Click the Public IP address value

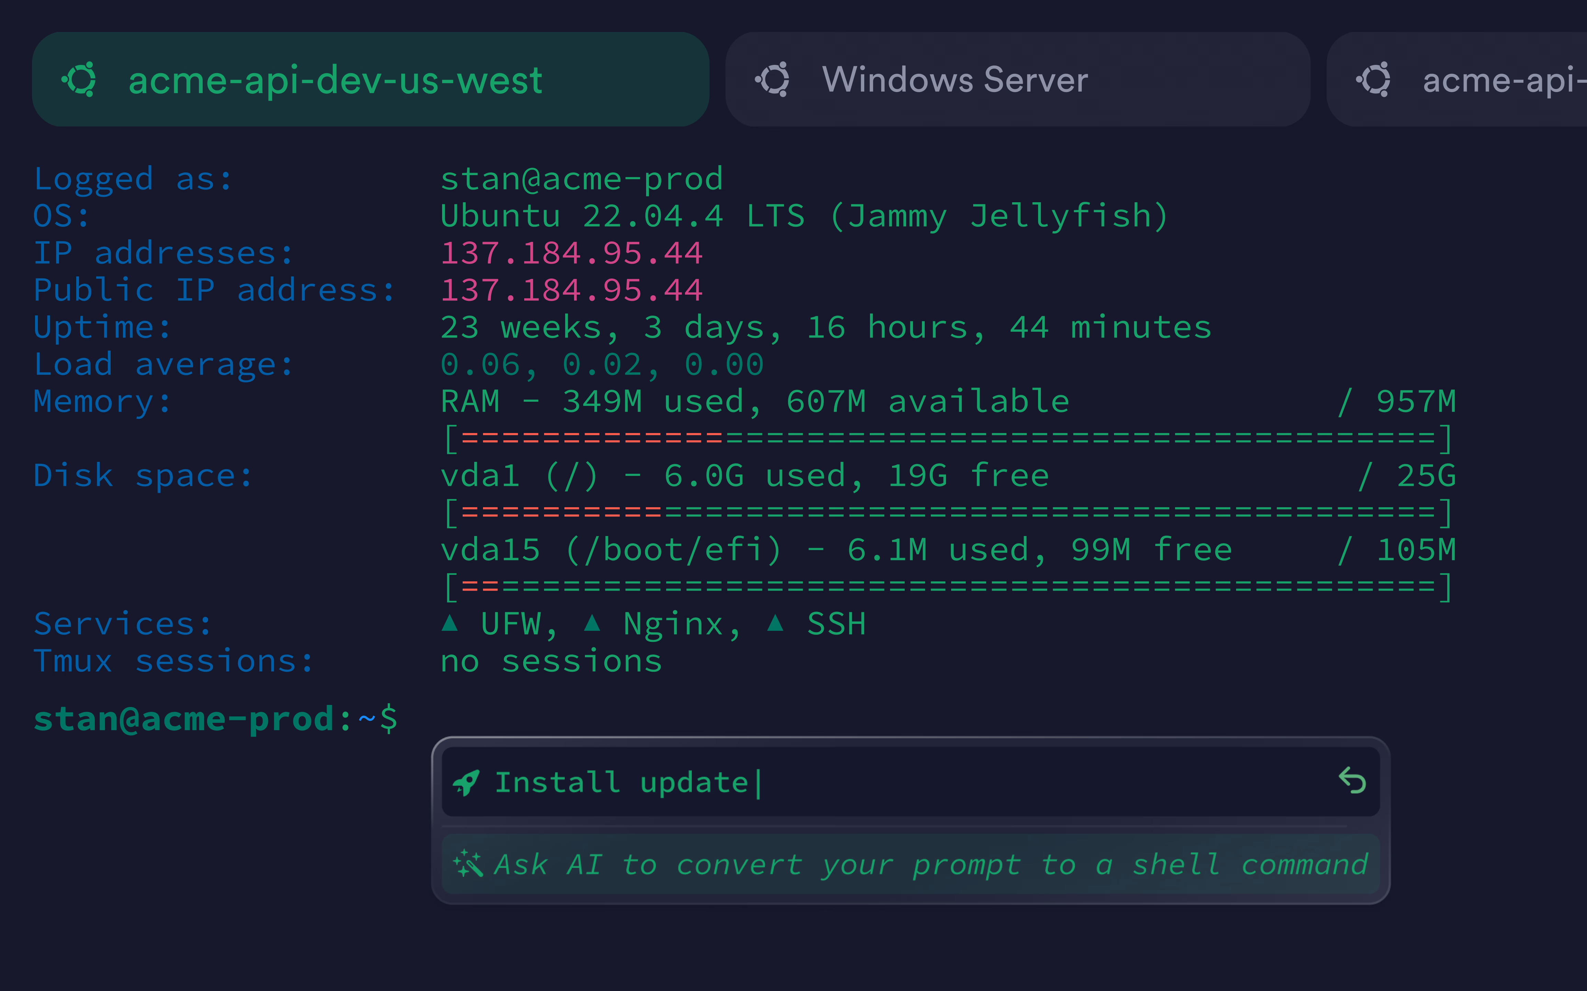(572, 290)
